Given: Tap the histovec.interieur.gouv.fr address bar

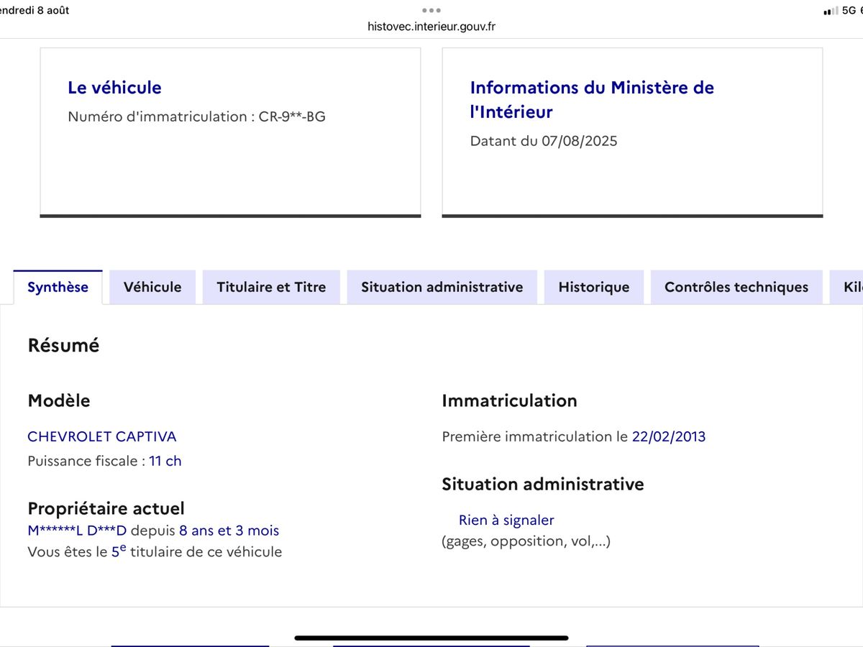Looking at the screenshot, I should tap(431, 27).
